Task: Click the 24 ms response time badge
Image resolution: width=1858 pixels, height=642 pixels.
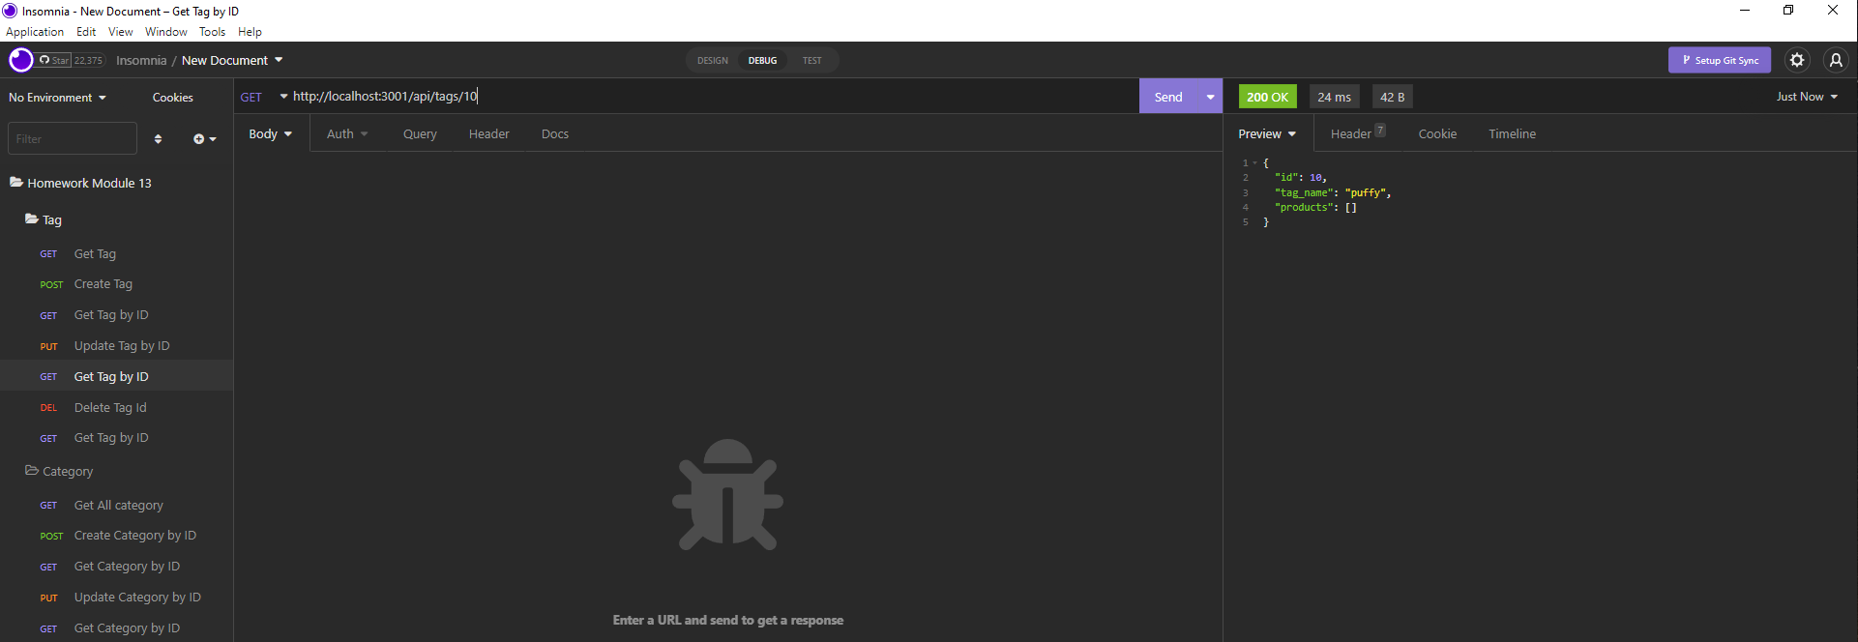Action: (x=1334, y=97)
